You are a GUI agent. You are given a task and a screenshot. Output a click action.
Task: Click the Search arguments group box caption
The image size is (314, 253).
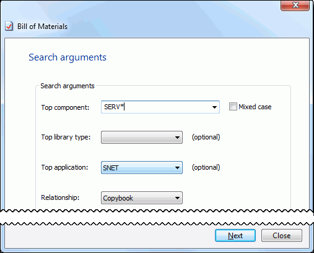point(68,86)
